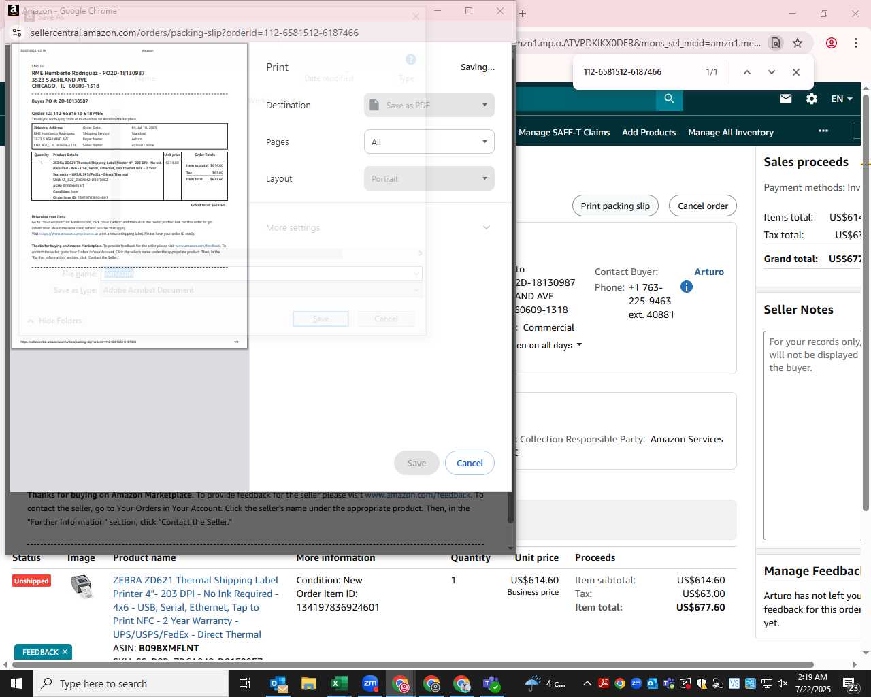Image resolution: width=871 pixels, height=697 pixels.
Task: Click the item total US$677.60
Action: tap(700, 607)
